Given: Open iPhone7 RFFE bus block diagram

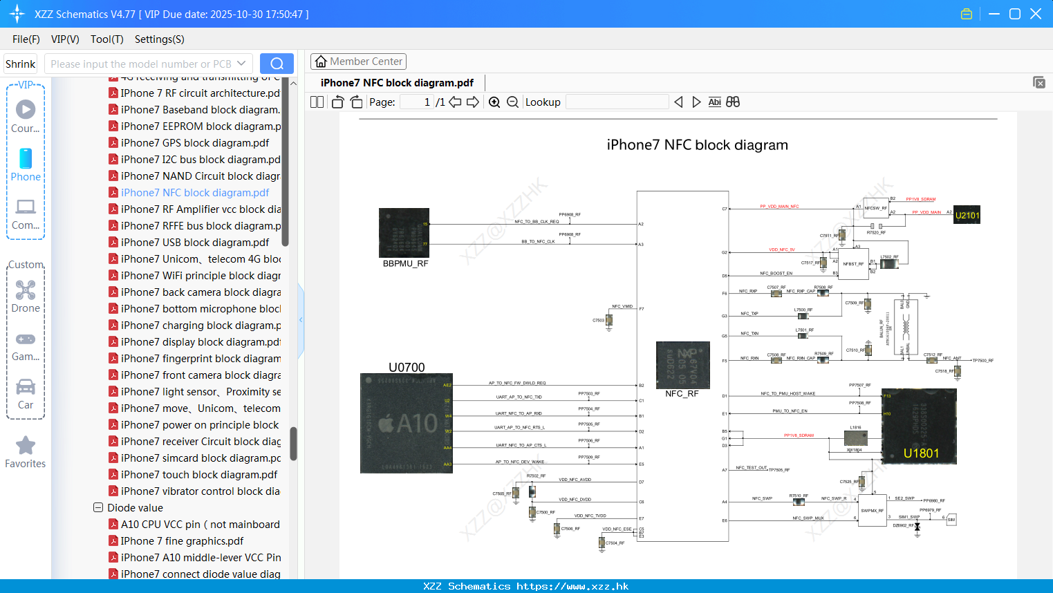Looking at the screenshot, I should click(x=194, y=226).
